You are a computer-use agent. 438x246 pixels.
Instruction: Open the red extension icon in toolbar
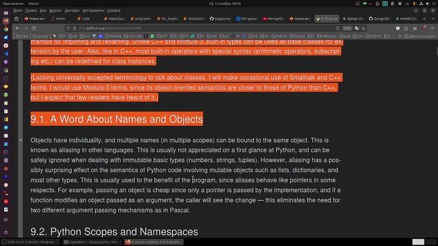coord(424,28)
